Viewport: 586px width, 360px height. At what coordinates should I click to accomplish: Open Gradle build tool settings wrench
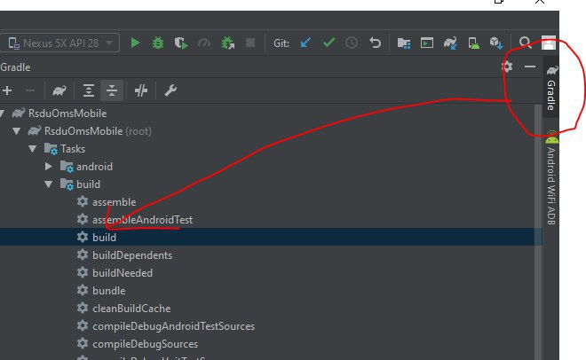170,90
